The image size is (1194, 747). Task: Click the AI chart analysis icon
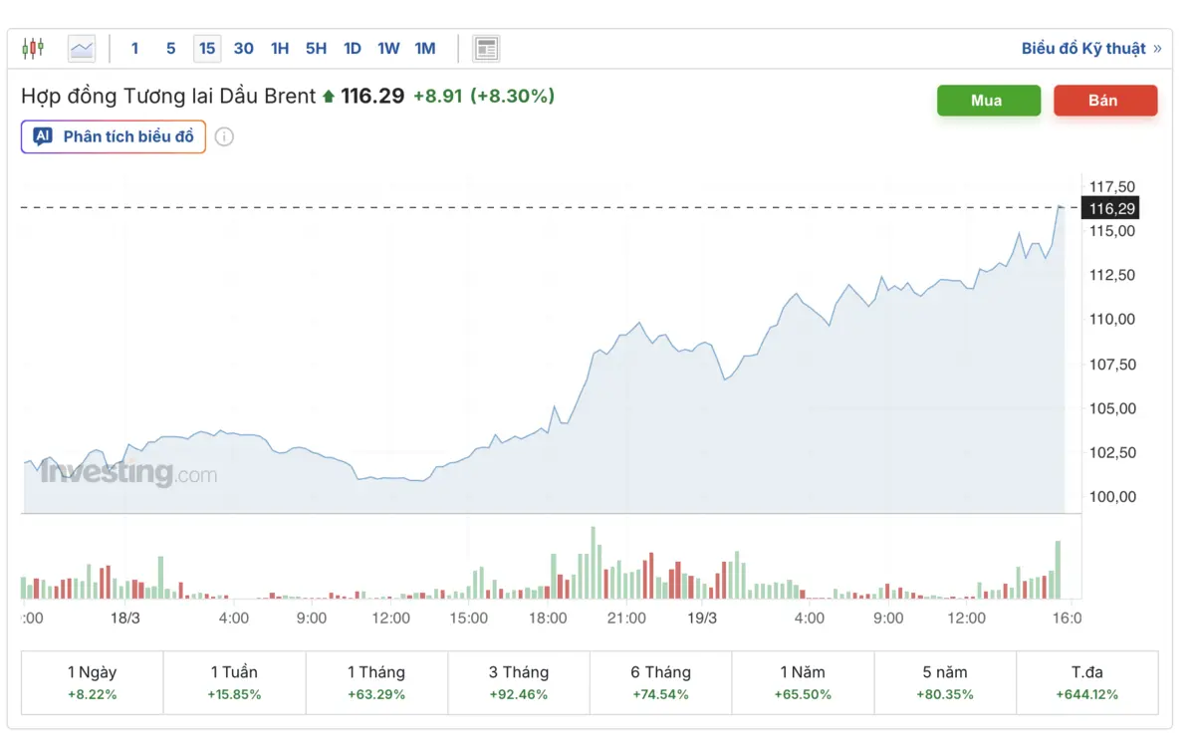pyautogui.click(x=42, y=136)
